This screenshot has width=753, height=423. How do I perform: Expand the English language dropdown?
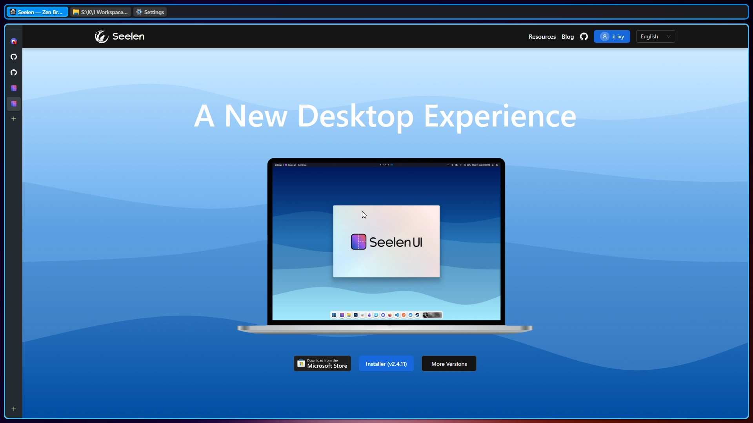coord(655,36)
